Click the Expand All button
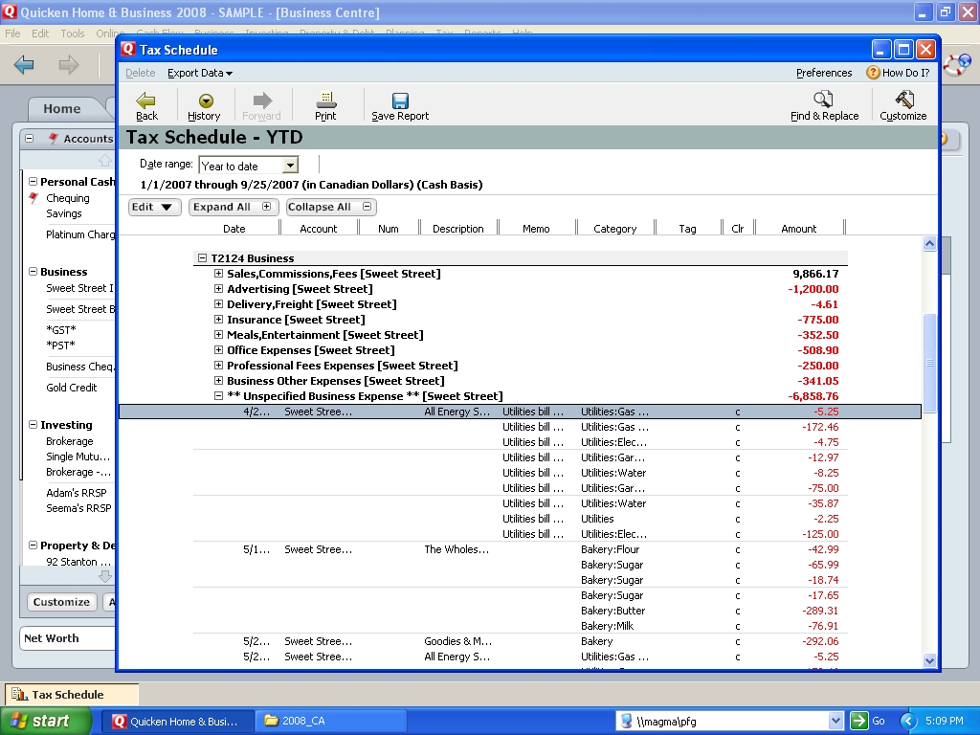The height and width of the screenshot is (735, 980). (232, 207)
